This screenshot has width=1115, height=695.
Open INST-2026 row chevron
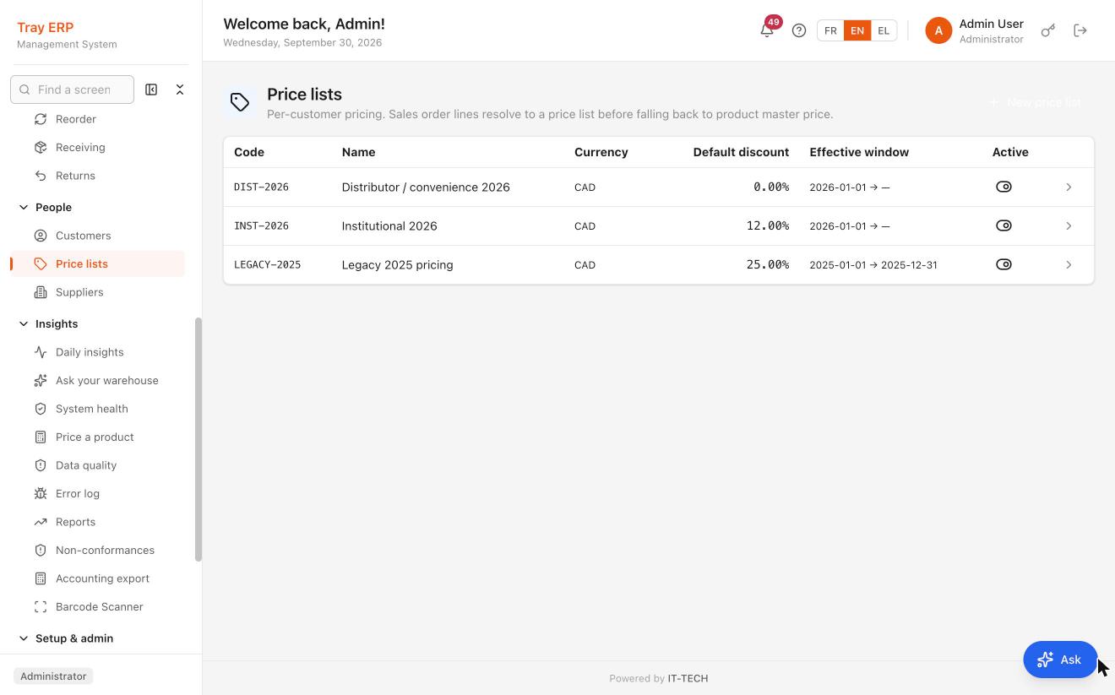tap(1069, 226)
